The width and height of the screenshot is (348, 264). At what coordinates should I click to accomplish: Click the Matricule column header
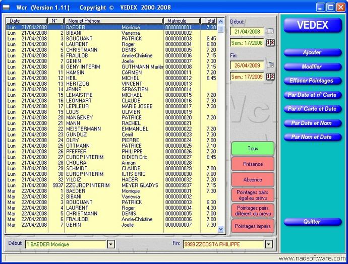pos(182,21)
